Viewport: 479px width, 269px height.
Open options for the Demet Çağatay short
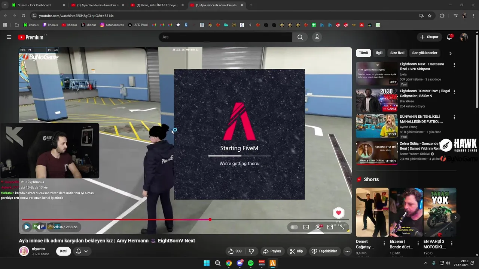tap(384, 243)
